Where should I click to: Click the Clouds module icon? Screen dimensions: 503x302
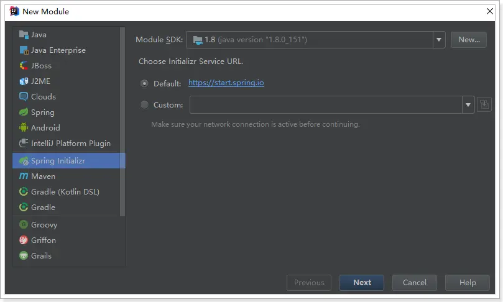pos(24,97)
